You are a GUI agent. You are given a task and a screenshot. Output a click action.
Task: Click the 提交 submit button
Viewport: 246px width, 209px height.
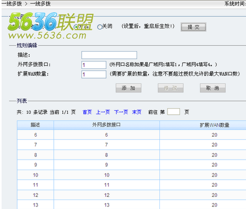coord(193,27)
